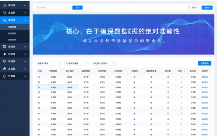Open the filter dropdown with the magnifier icon
This screenshot has width=217, height=136.
click(x=76, y=63)
